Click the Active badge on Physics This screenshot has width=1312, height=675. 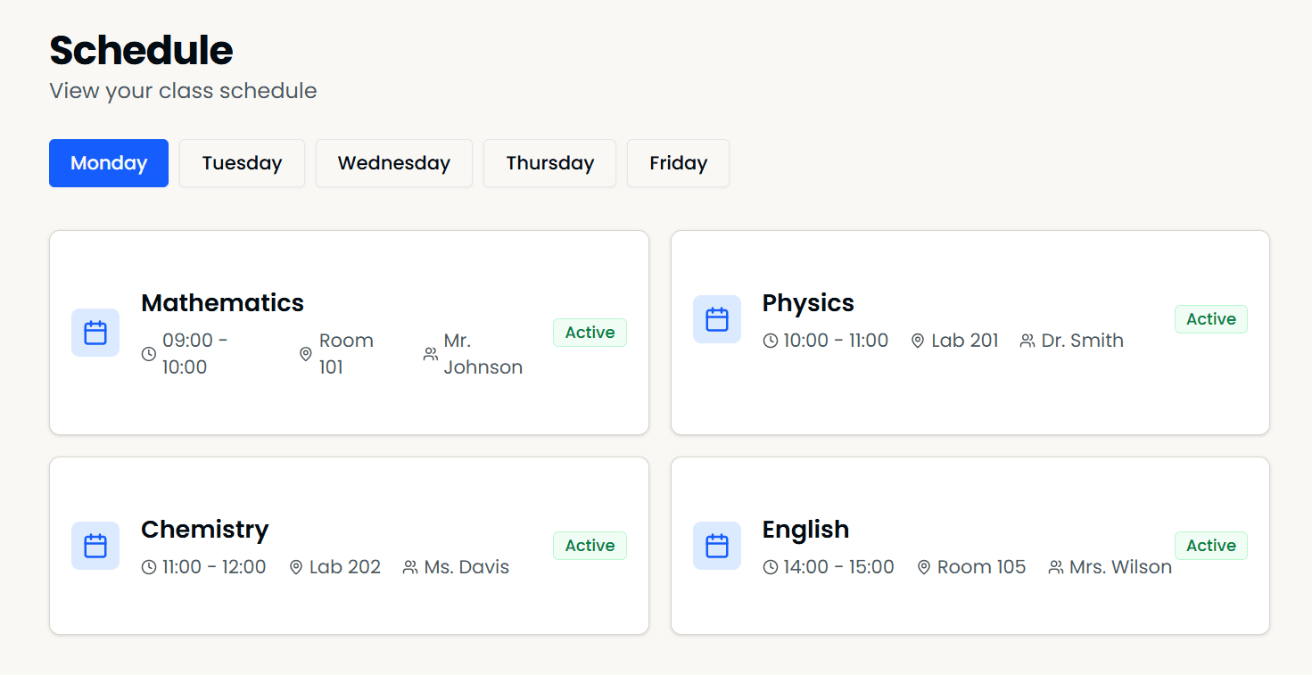pyautogui.click(x=1210, y=318)
